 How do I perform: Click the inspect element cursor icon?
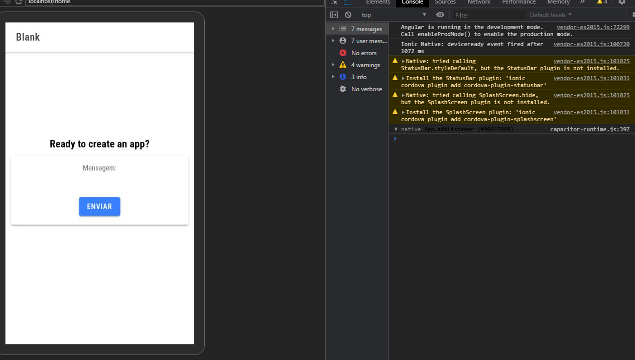pos(334,2)
